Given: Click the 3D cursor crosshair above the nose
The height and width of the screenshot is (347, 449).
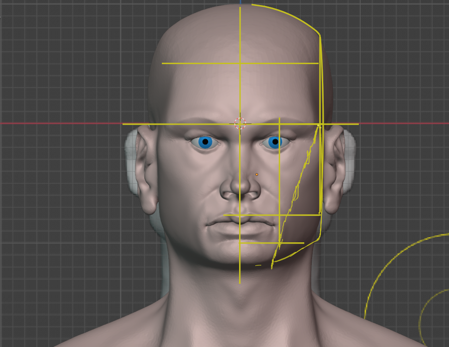Looking at the screenshot, I should (240, 122).
